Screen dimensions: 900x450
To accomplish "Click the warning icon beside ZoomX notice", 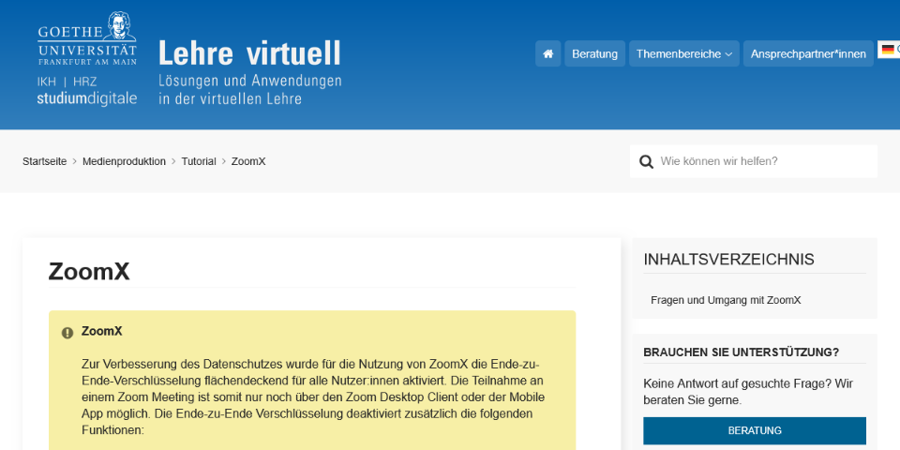I will click(x=67, y=333).
